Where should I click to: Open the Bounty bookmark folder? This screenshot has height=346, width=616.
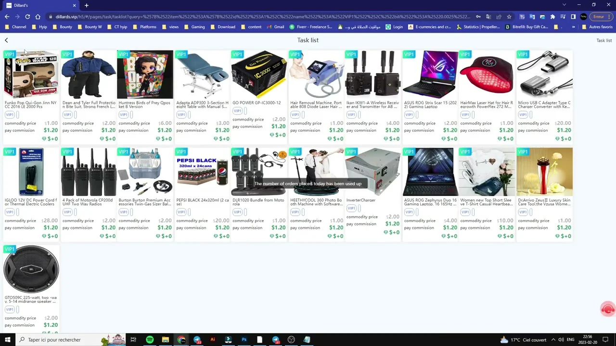(x=62, y=27)
